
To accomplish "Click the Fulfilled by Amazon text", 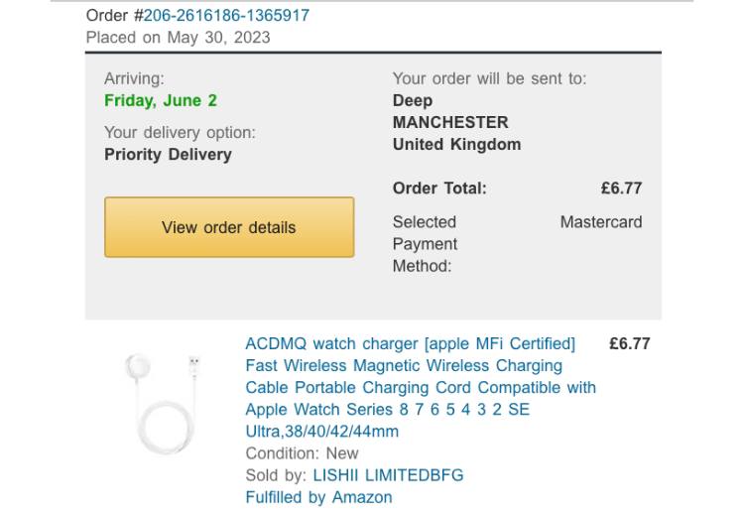I will pyautogui.click(x=318, y=497).
